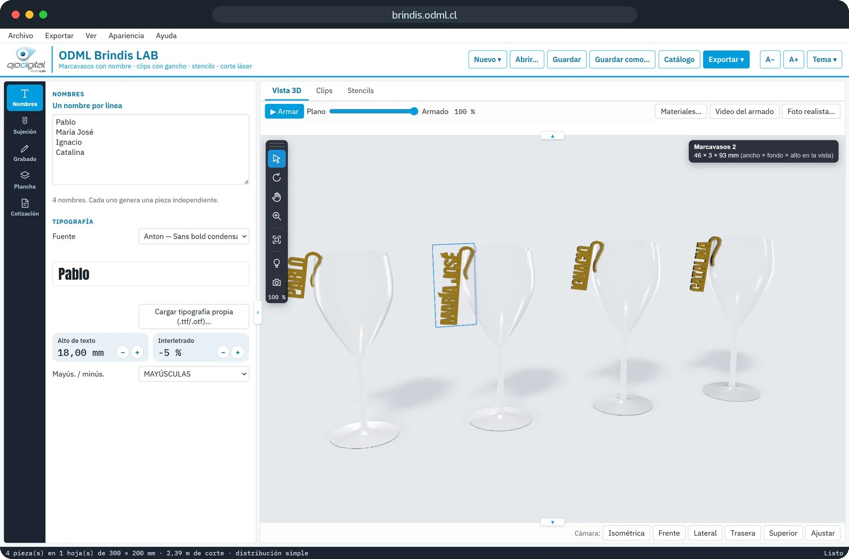Increase Alto de texto with plus
Viewport: 849px width, 559px height.
[x=137, y=353]
